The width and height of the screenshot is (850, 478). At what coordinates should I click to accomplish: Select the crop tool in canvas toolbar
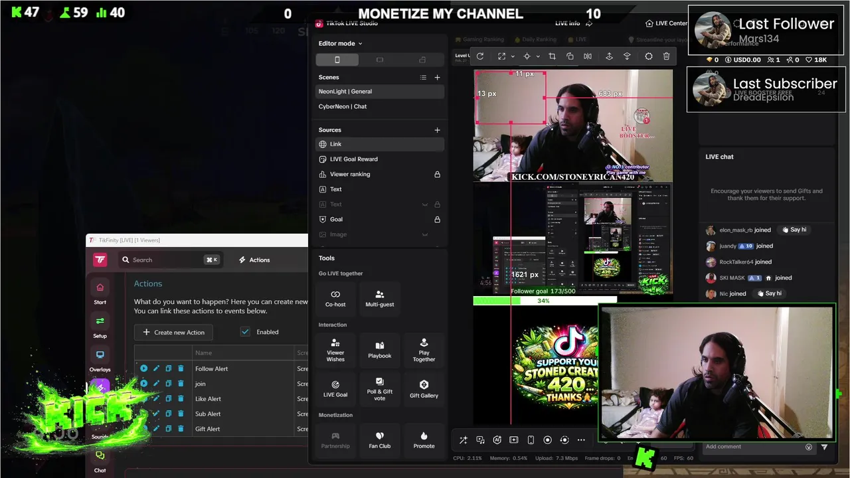point(552,56)
